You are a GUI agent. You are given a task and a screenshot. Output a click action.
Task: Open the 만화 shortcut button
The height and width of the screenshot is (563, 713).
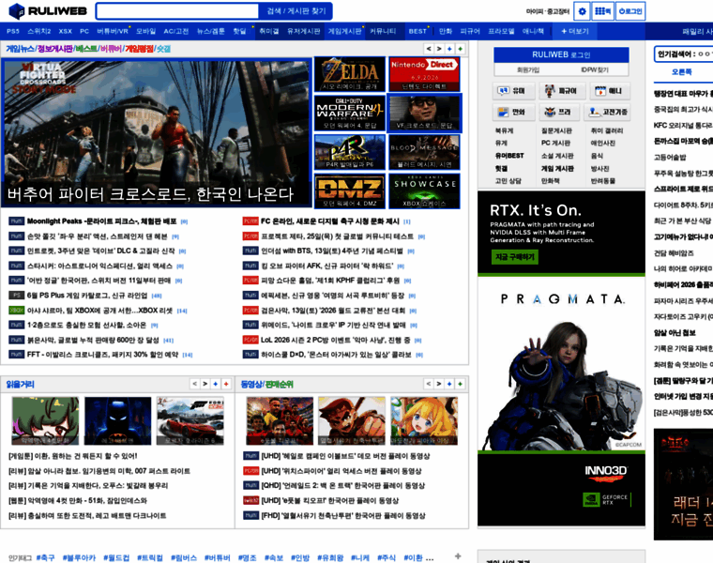(x=513, y=112)
